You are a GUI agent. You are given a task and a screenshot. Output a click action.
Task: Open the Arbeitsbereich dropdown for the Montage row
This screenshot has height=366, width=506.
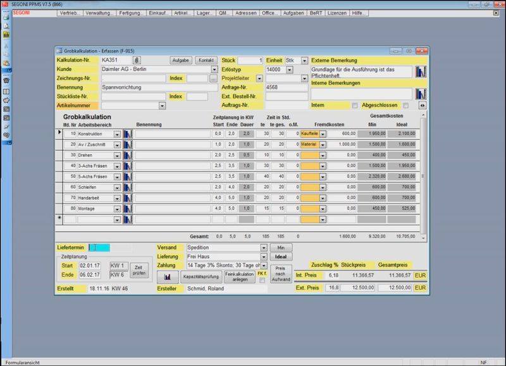click(x=117, y=209)
